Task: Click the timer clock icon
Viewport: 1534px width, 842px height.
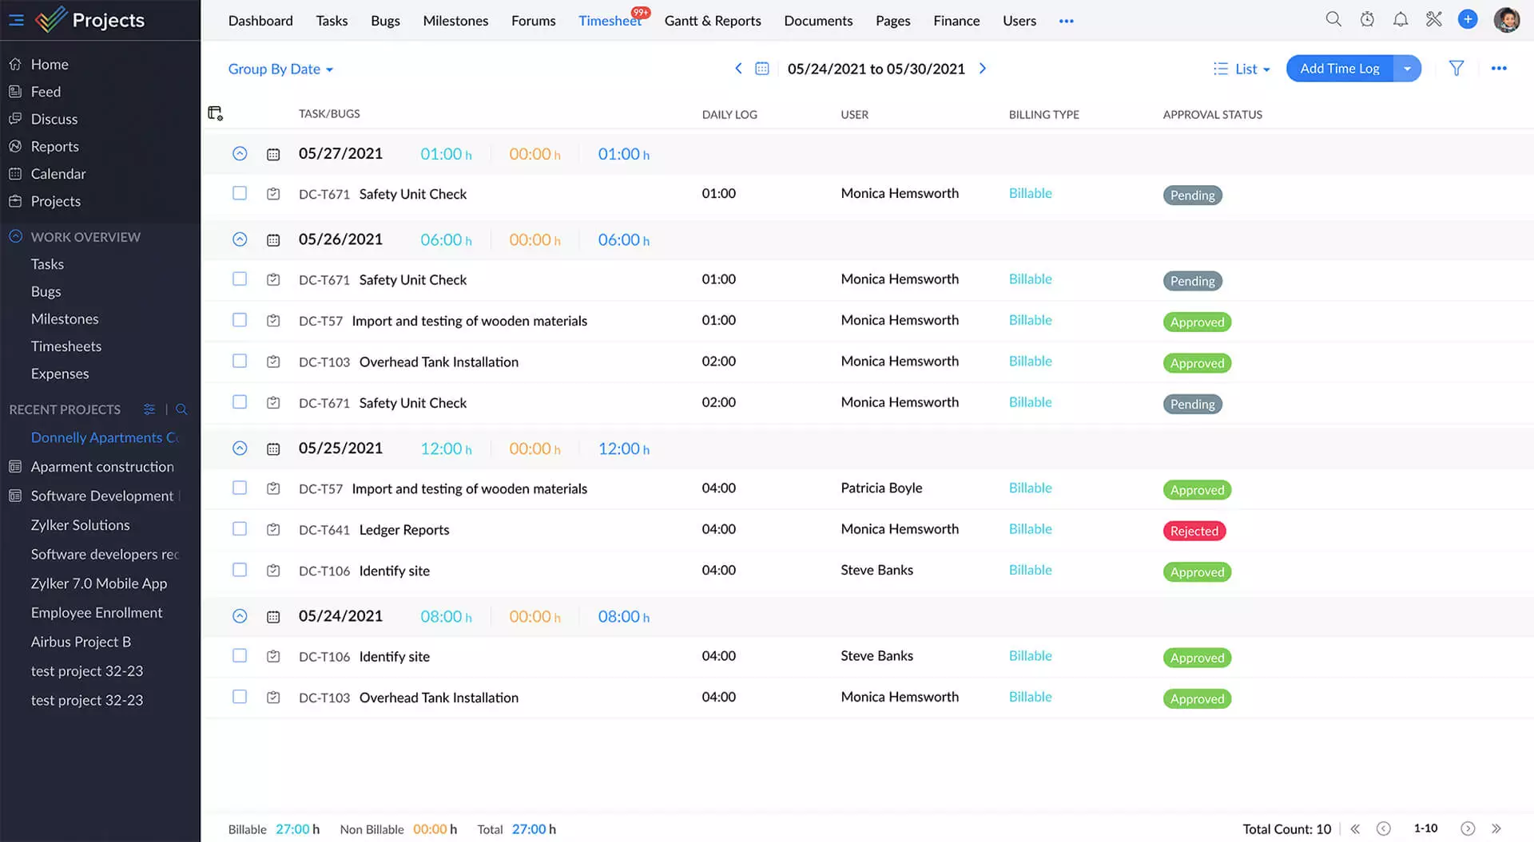Action: click(1367, 19)
